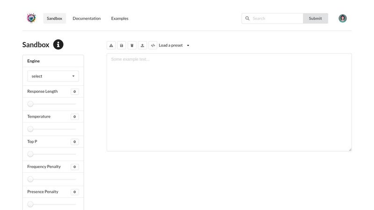Click the Temperature slider handle

tap(30, 129)
